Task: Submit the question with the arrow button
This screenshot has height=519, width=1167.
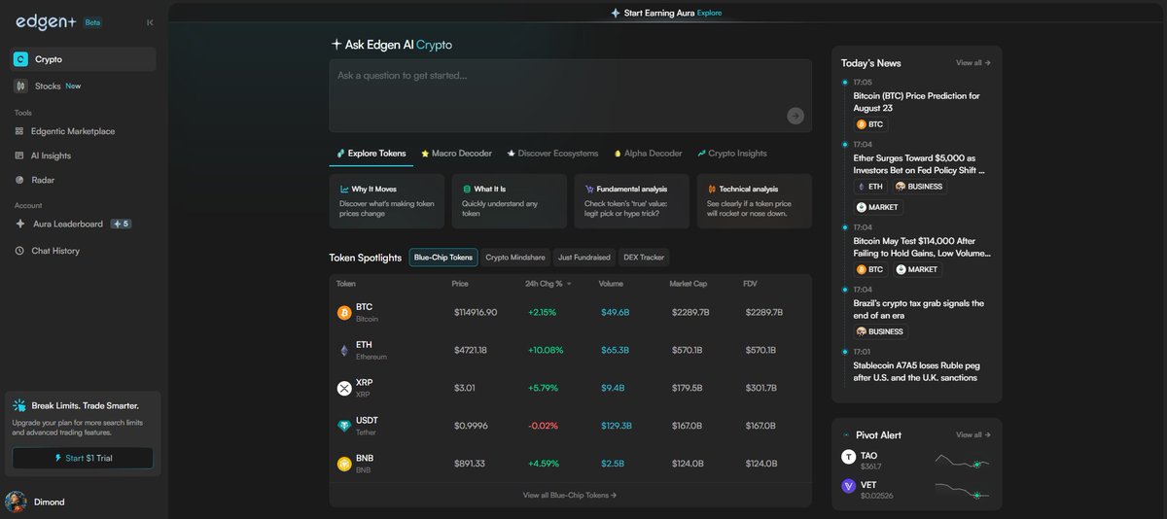Action: (796, 116)
